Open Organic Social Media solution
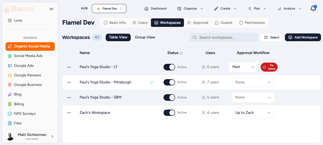This screenshot has height=145, width=323. tap(30, 46)
